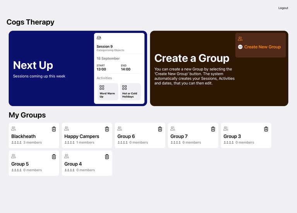Remove Group 6 using its trash icon
This screenshot has height=213, width=297.
(160, 129)
